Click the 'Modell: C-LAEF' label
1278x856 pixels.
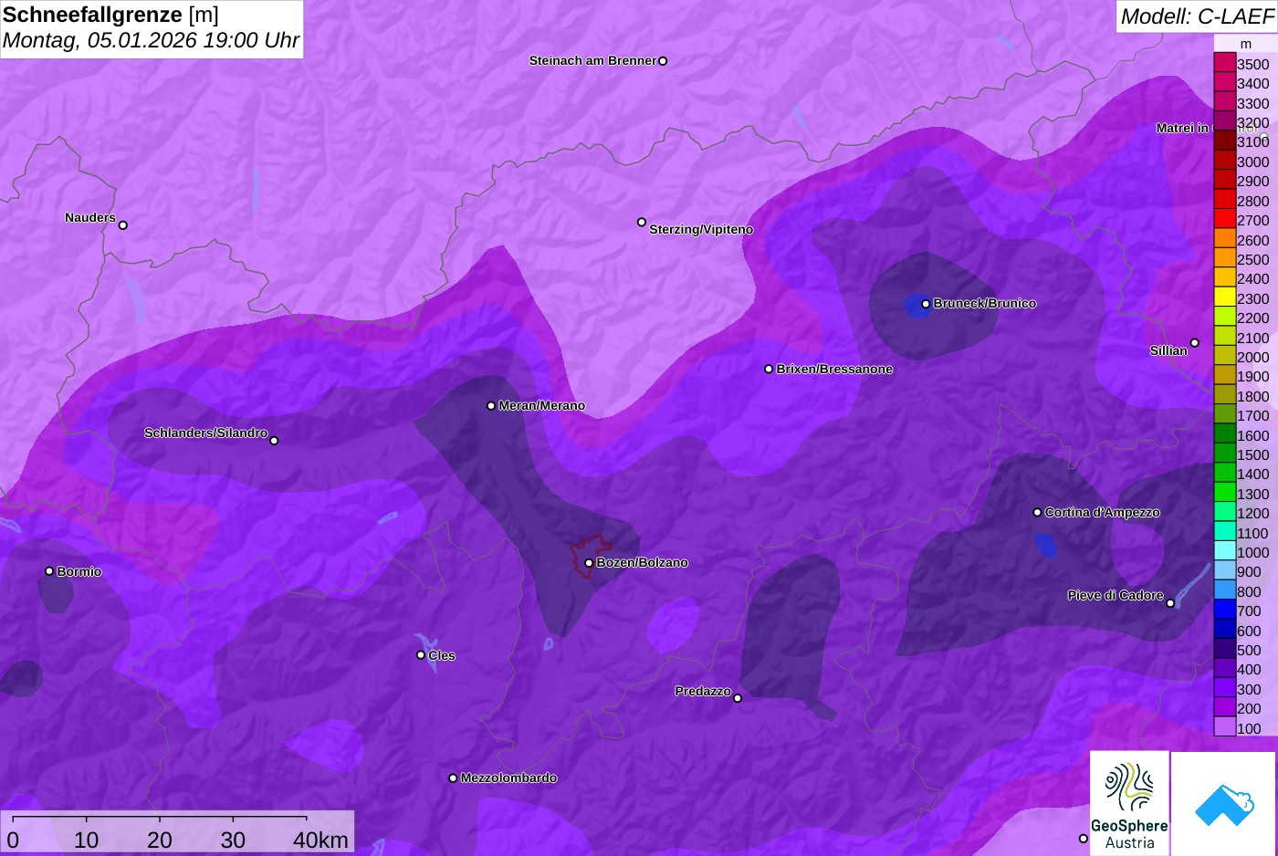pyautogui.click(x=1196, y=16)
